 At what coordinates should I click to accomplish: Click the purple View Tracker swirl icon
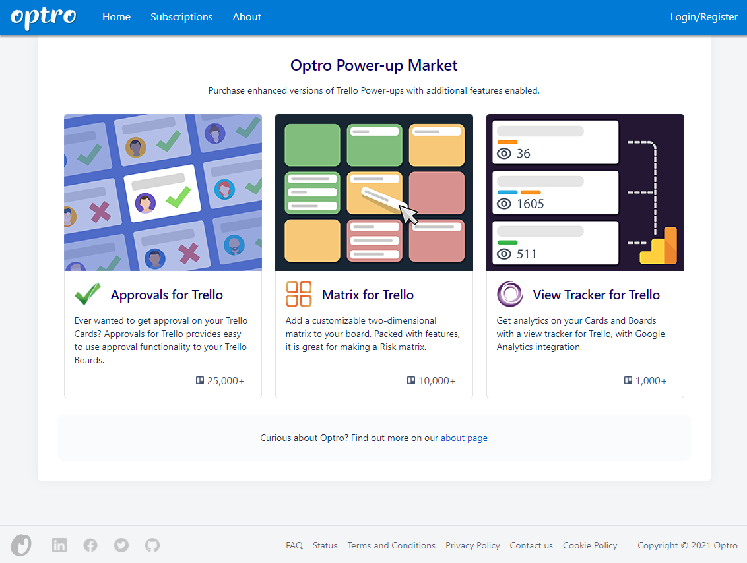pos(509,294)
